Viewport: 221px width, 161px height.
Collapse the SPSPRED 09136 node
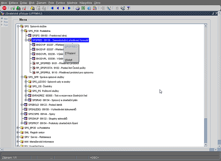point(26,40)
